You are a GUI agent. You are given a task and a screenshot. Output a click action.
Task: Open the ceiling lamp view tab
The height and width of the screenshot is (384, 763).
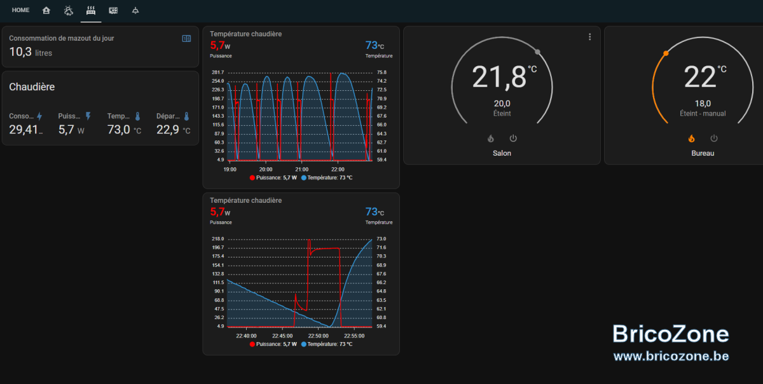click(x=135, y=10)
